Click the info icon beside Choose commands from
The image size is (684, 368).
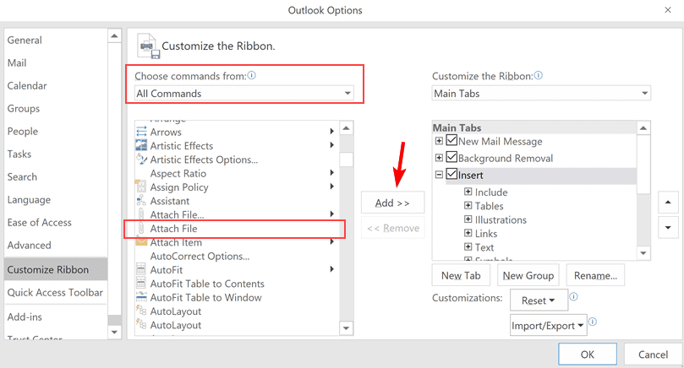(x=252, y=75)
